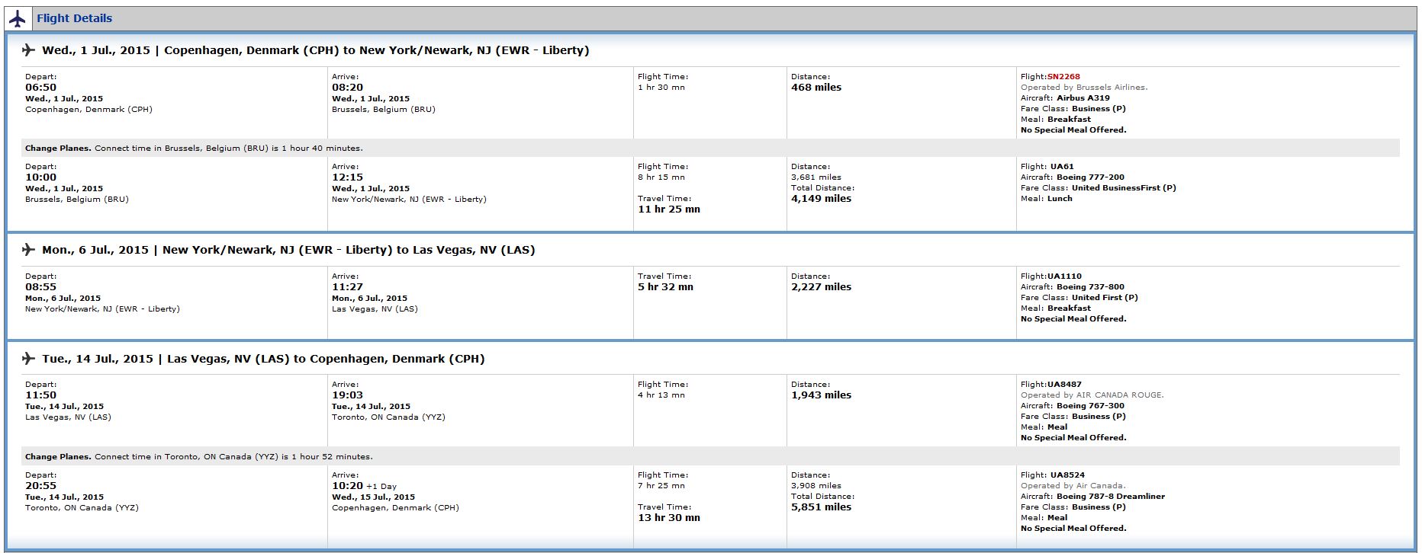Screen dimensions: 1422x553
Task: Select the 10:20 +1 Day arrival time
Action: click(364, 486)
